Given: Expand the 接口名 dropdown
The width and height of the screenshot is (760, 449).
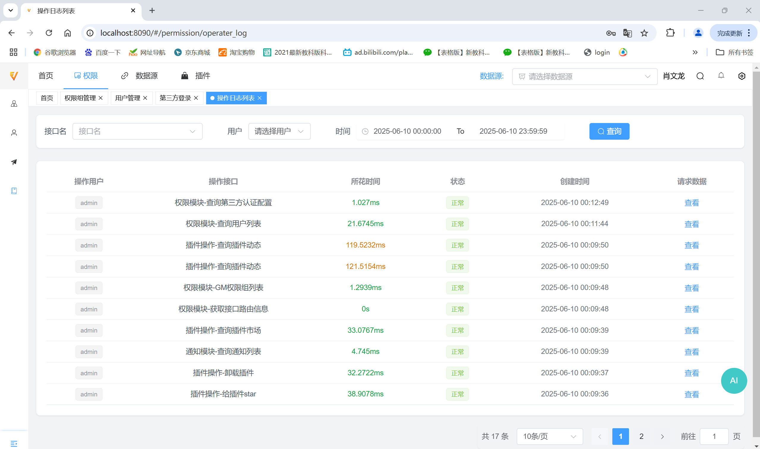Looking at the screenshot, I should tap(137, 131).
